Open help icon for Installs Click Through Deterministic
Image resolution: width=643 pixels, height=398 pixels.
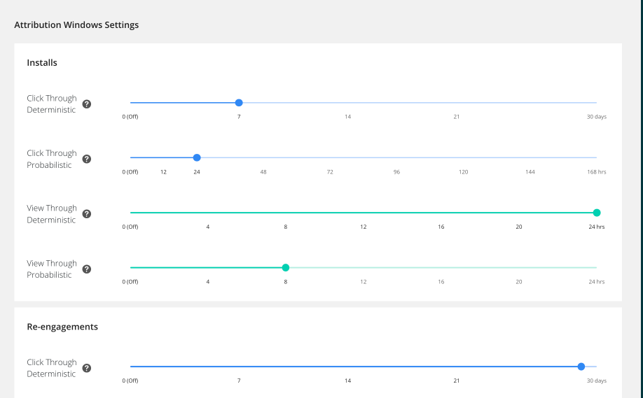point(87,104)
